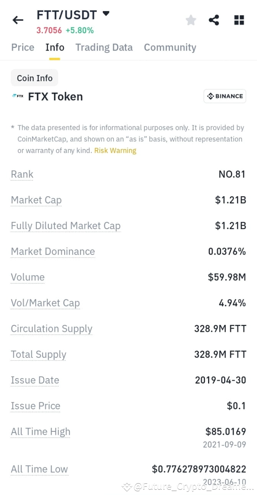This screenshot has width=257, height=495.
Task: Go to the Price tab
Action: 23,47
